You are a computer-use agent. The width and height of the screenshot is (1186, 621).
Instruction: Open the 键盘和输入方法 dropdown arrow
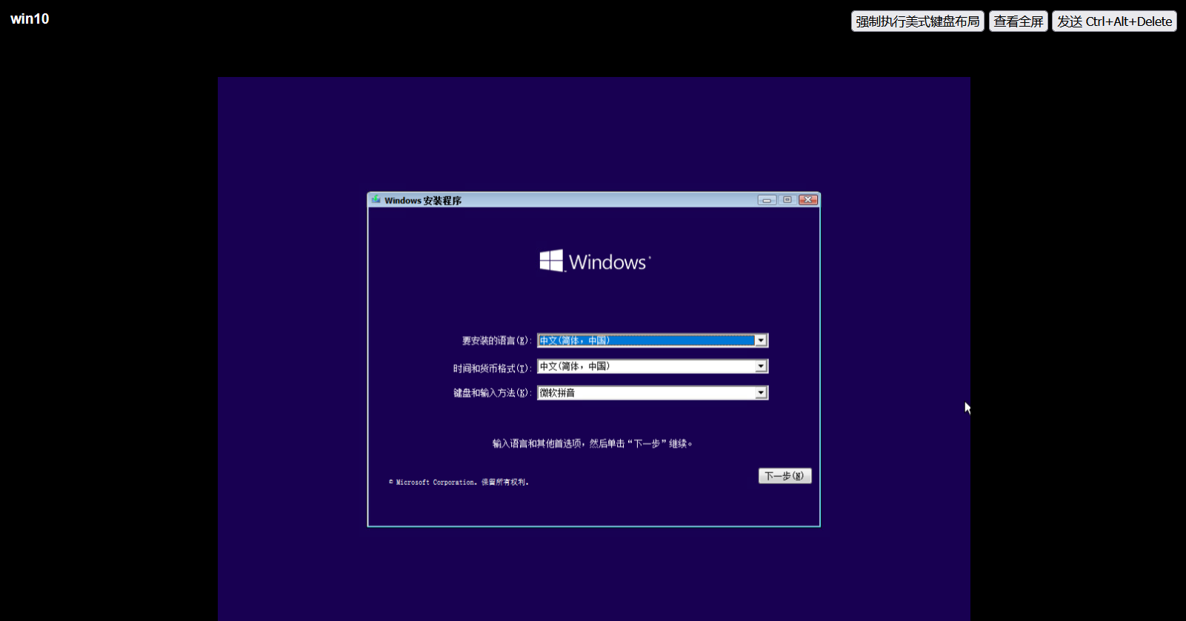(761, 393)
